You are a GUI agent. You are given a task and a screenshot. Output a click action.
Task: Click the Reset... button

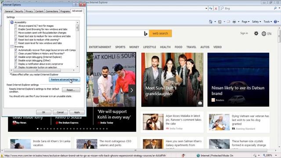click(x=71, y=90)
